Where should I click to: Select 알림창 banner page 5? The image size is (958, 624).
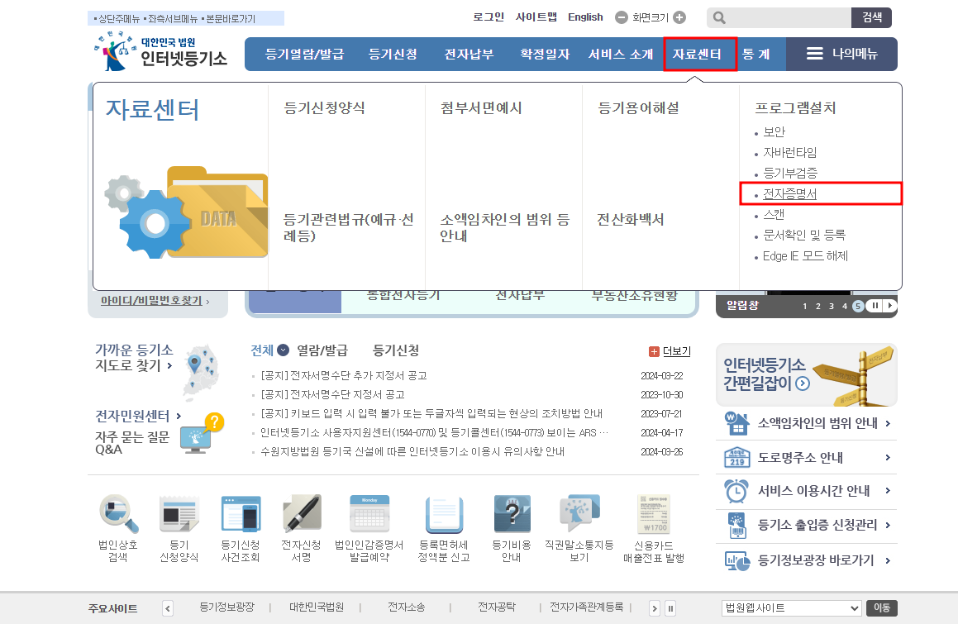pyautogui.click(x=858, y=306)
